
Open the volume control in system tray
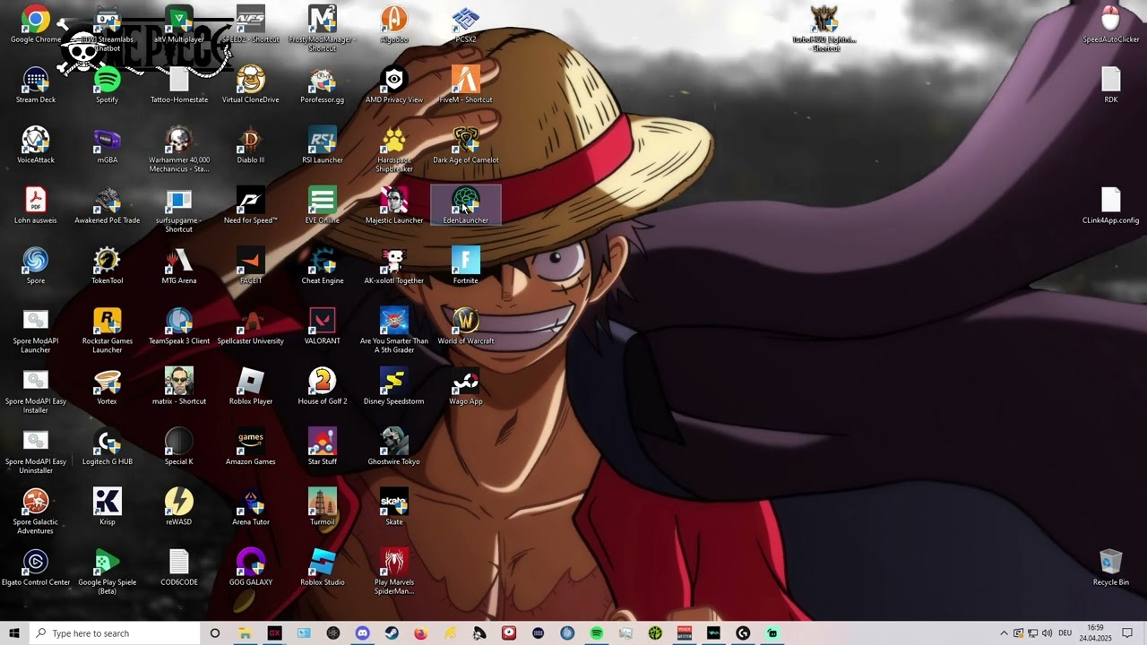point(1047,633)
